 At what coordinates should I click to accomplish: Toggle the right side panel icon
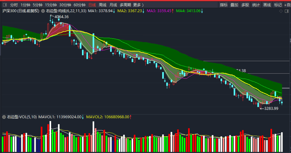coord(287,11)
